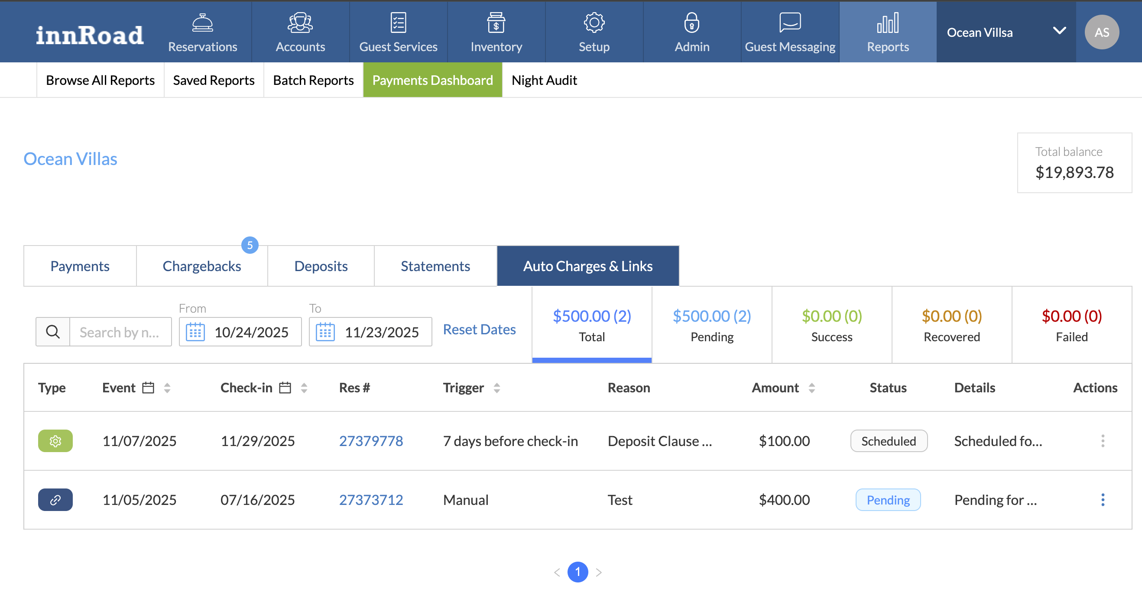Open the Setup gear icon
The width and height of the screenshot is (1142, 608).
click(594, 23)
